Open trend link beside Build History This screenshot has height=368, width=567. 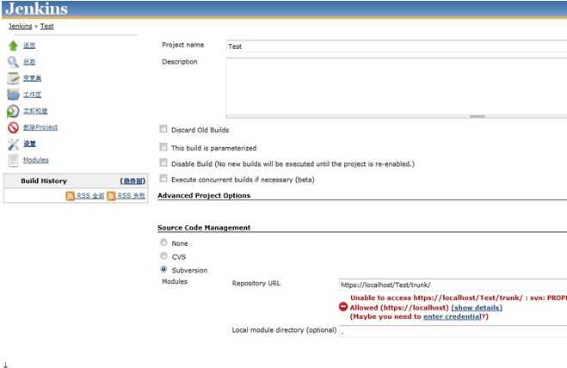[133, 181]
